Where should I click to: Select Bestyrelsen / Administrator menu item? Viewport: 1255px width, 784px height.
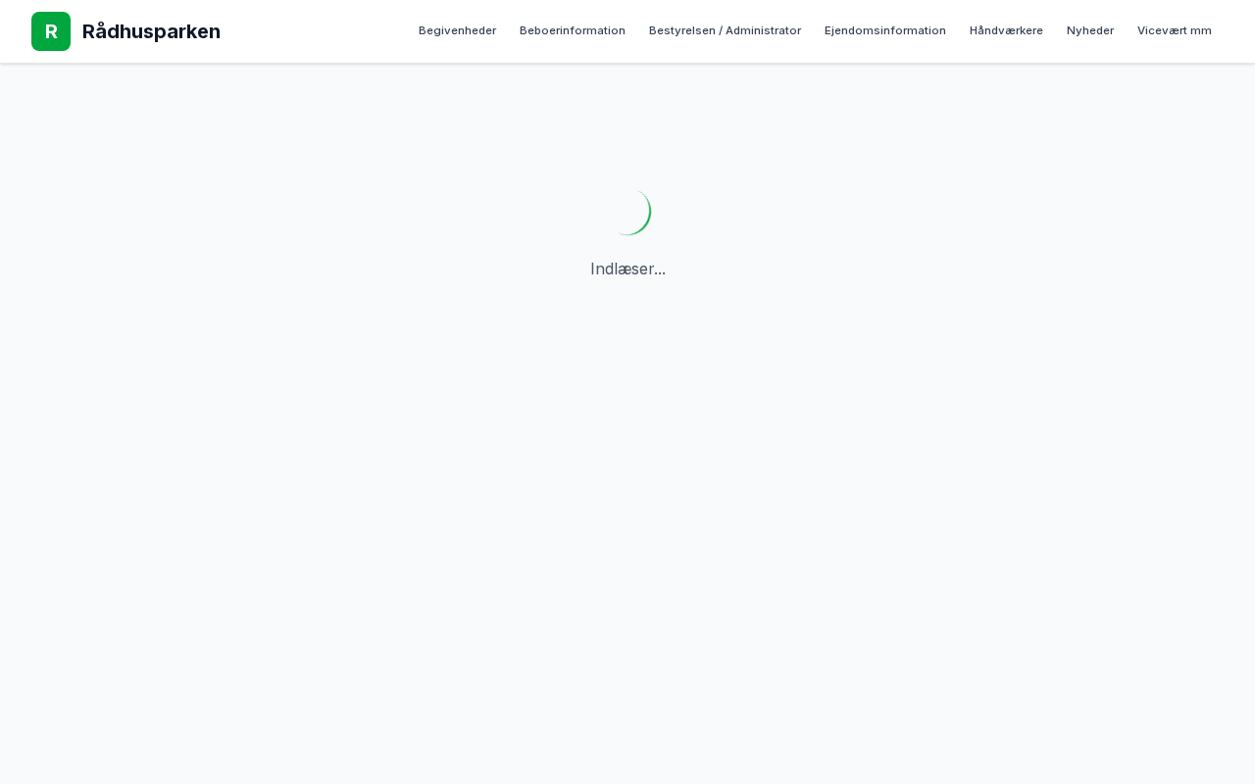[725, 30]
